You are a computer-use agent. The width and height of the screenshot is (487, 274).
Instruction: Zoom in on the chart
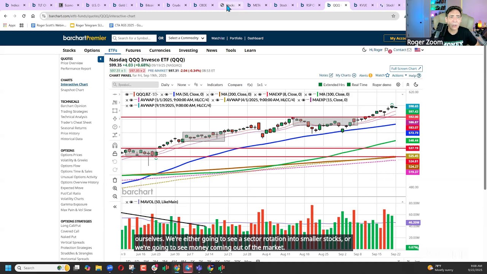coord(115,188)
